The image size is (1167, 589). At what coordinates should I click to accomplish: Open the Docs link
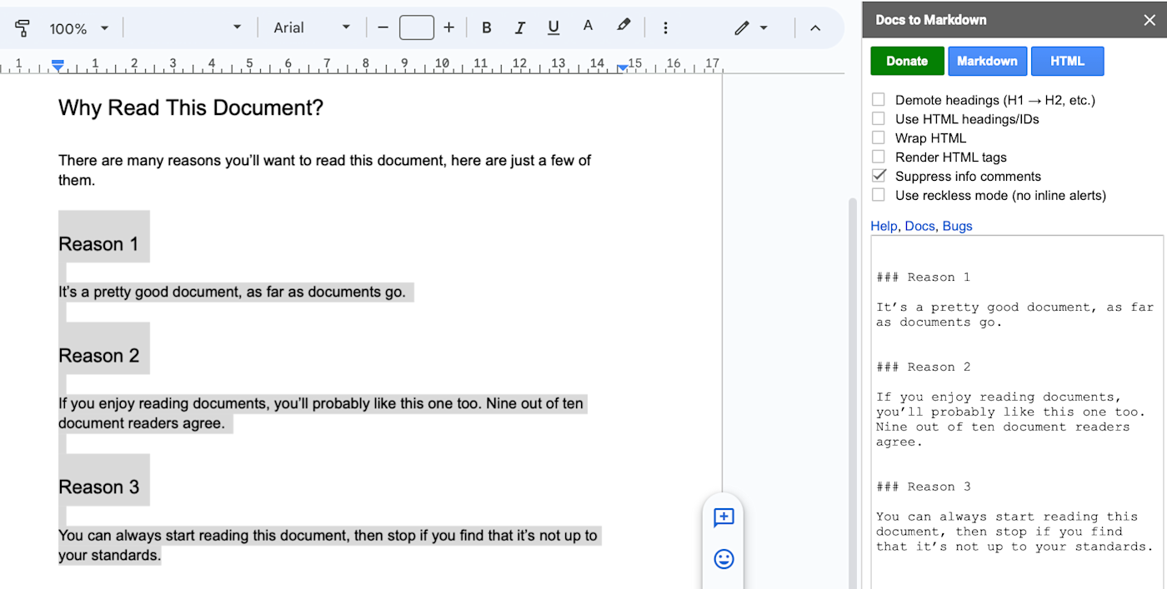point(919,226)
